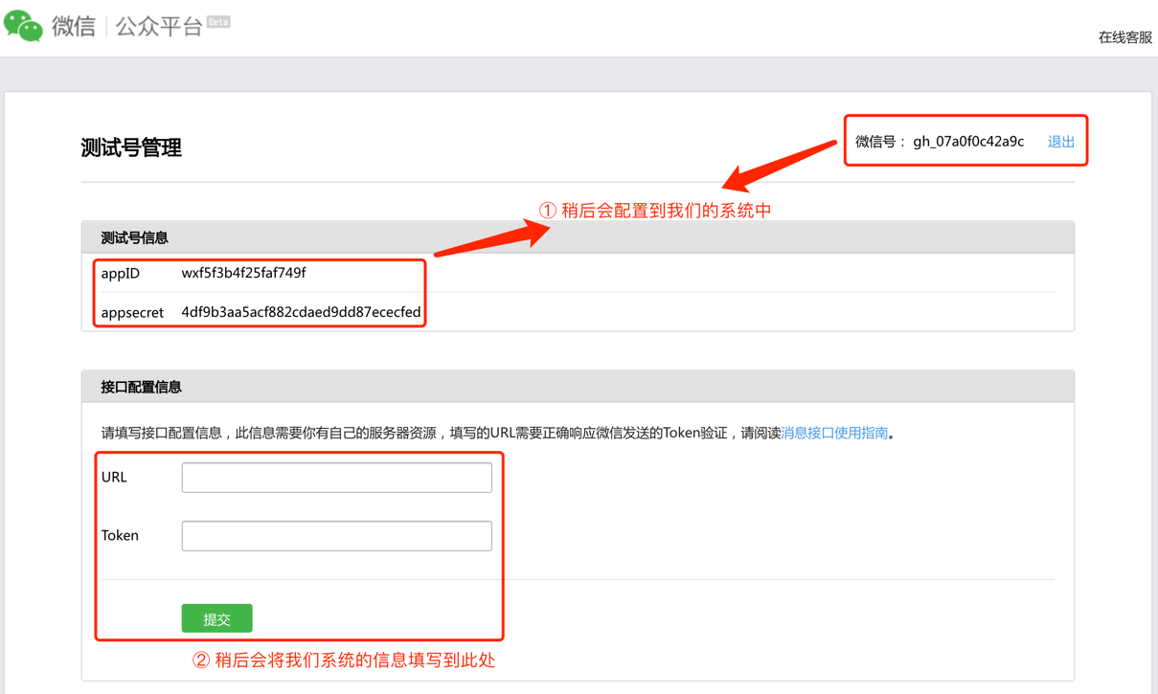Click the 微信 brand text in header
This screenshot has height=694, width=1158.
click(74, 27)
